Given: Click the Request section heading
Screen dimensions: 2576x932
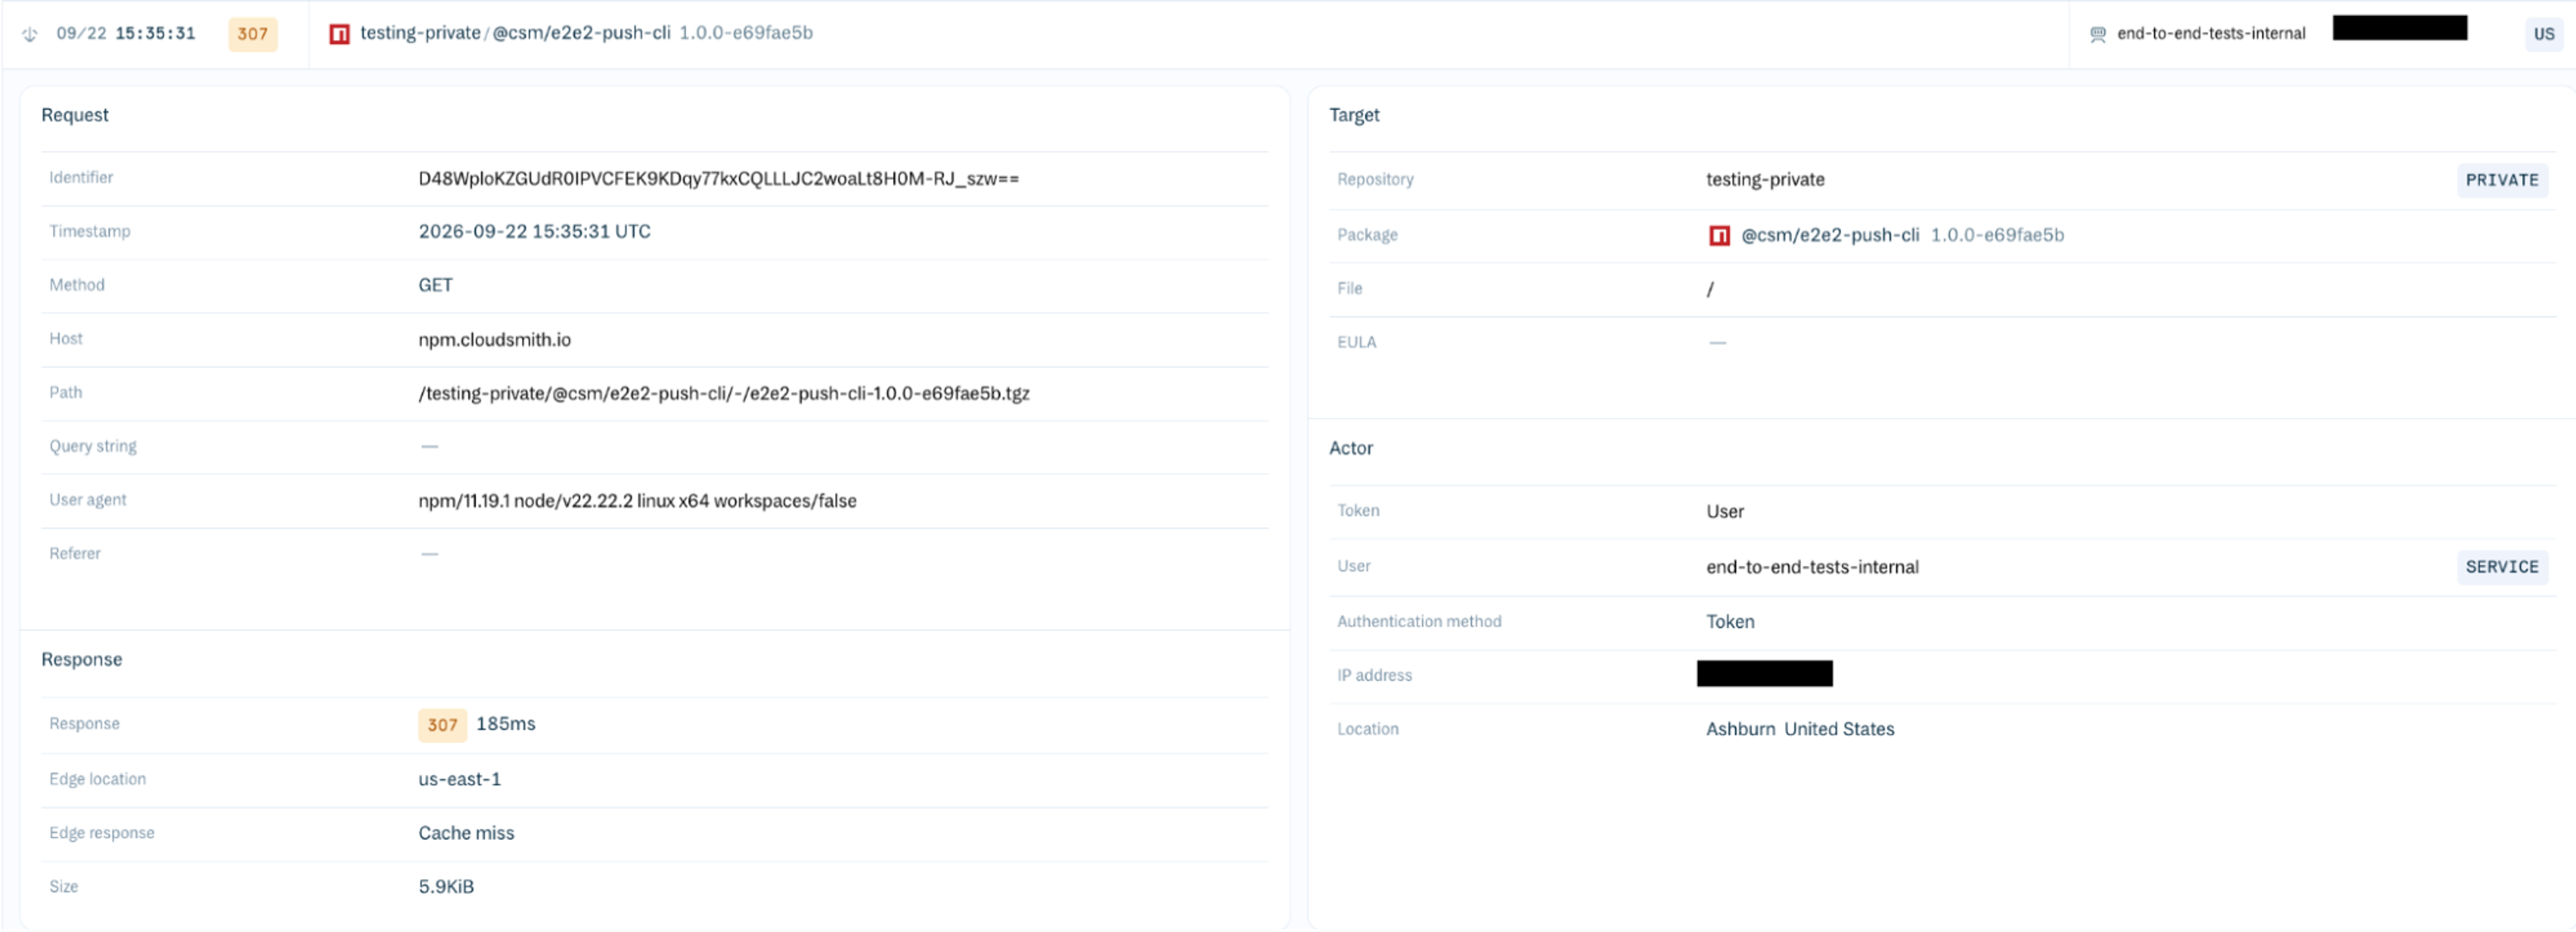Looking at the screenshot, I should point(75,115).
